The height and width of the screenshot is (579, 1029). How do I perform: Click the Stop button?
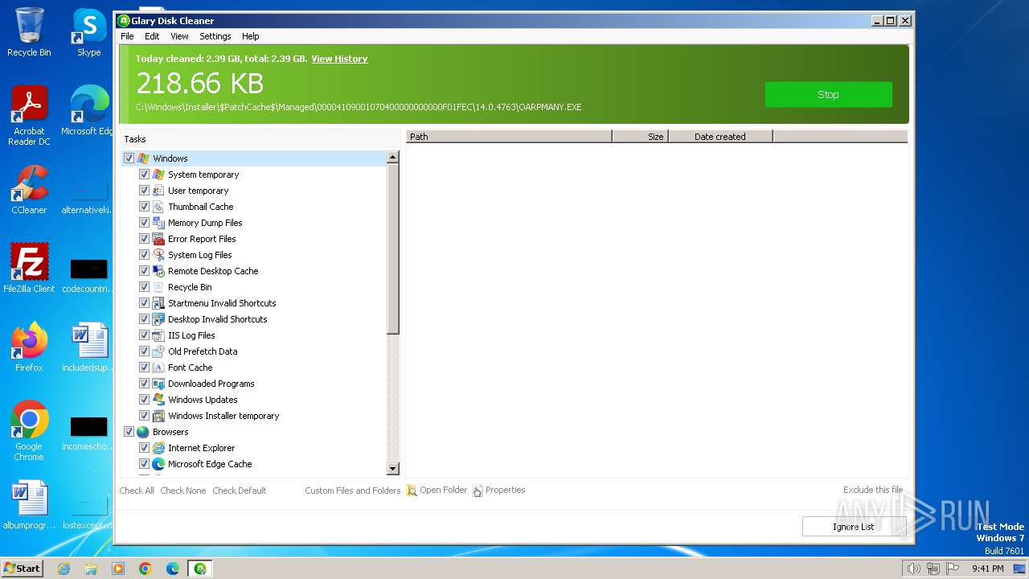click(828, 94)
